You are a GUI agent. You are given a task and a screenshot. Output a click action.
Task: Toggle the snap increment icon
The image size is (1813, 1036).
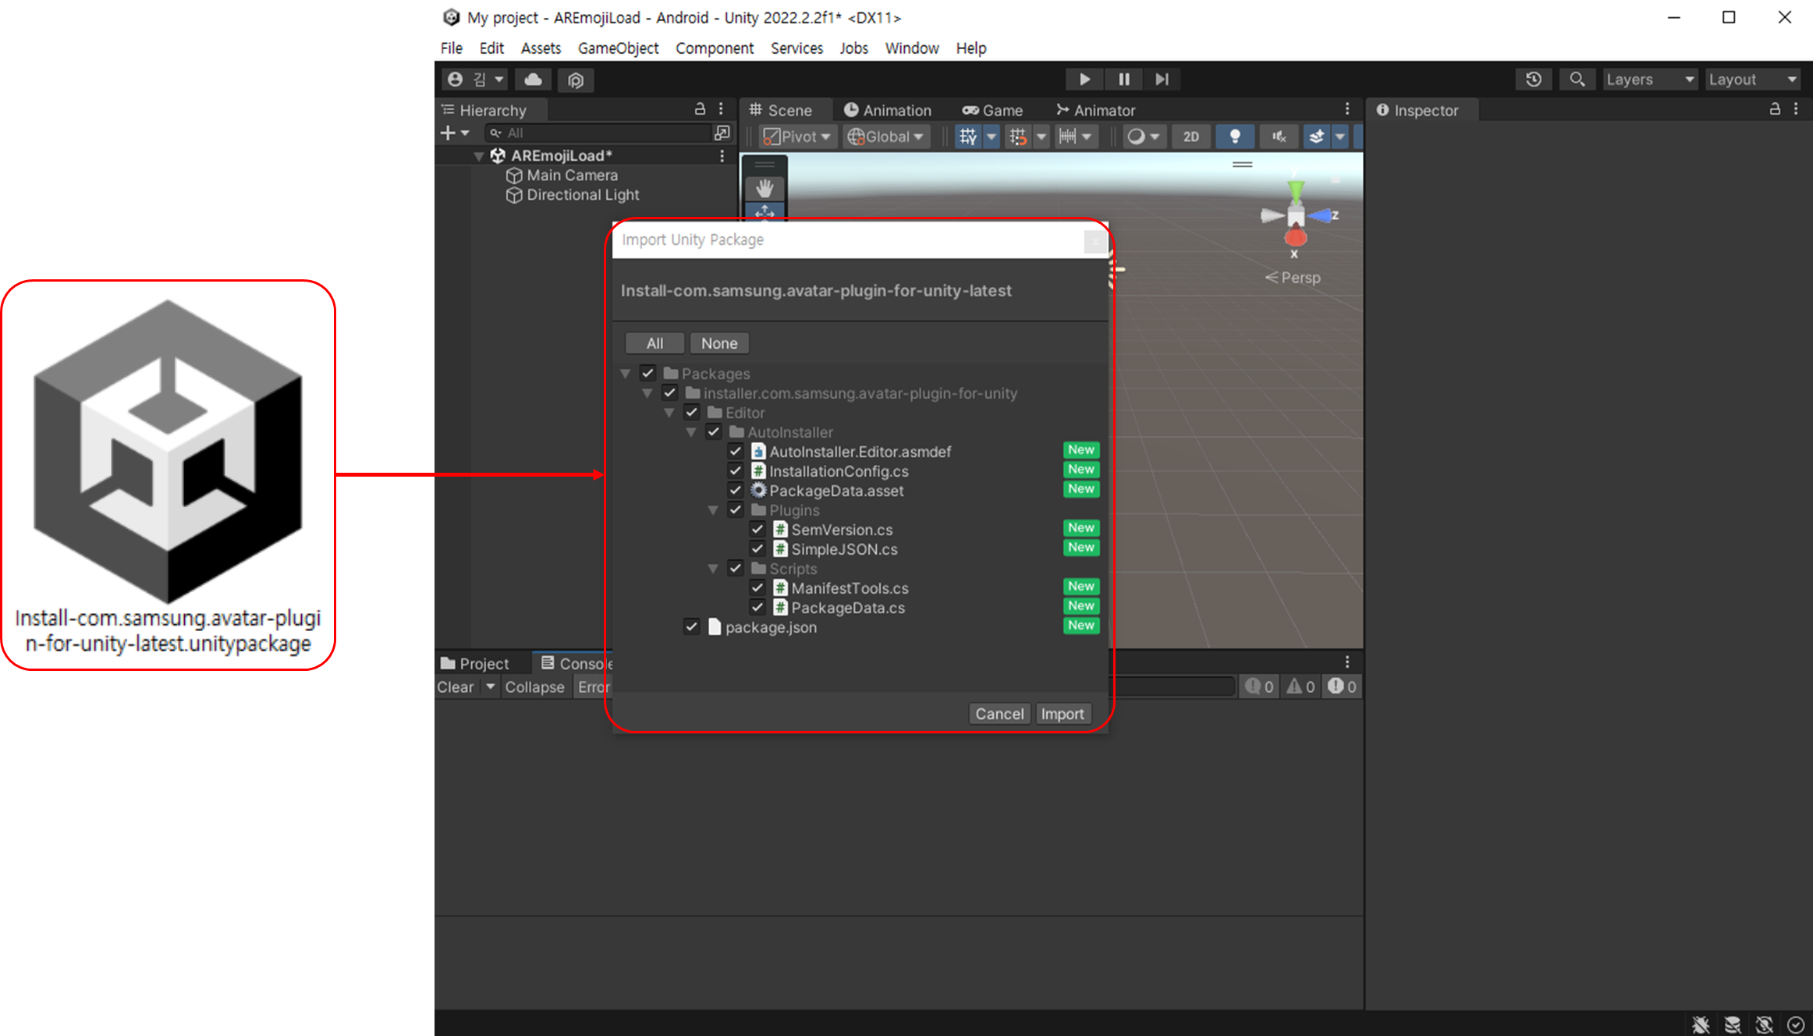point(1017,137)
